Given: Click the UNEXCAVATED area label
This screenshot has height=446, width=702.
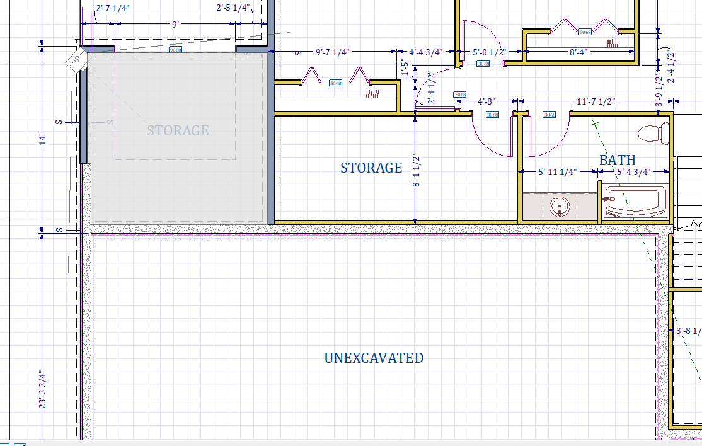Looking at the screenshot, I should pos(374,358).
